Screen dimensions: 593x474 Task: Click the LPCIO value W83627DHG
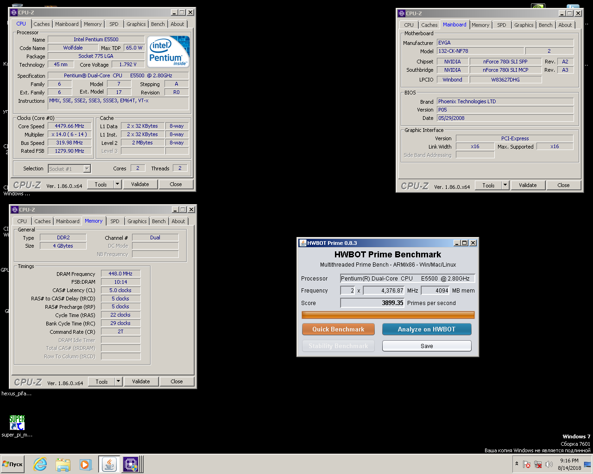[505, 80]
